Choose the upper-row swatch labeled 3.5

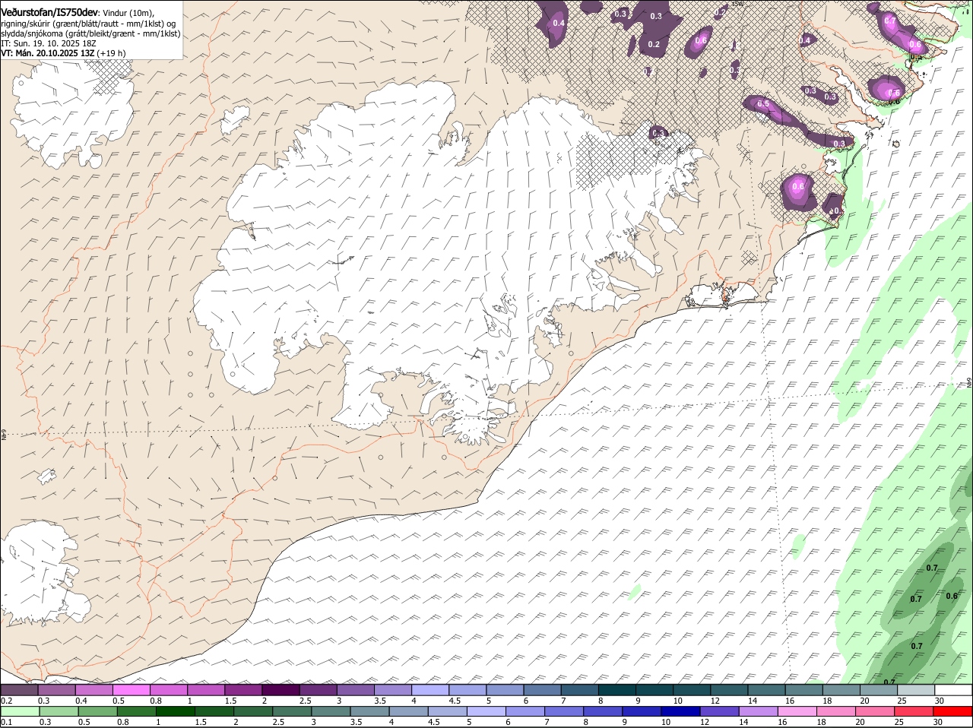(393, 690)
